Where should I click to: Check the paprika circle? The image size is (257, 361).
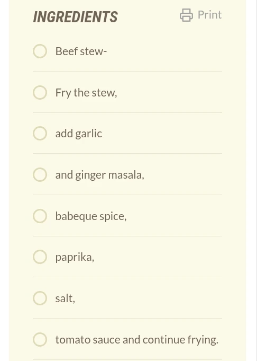pyautogui.click(x=40, y=257)
